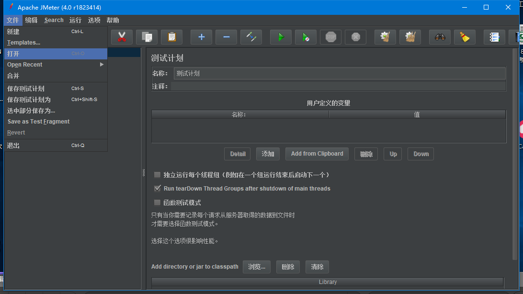Click the Shutdown X toolbar icon

coord(355,37)
